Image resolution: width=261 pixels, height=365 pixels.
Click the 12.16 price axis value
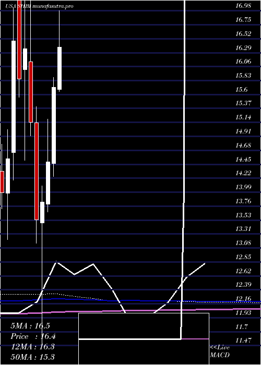[243, 298]
